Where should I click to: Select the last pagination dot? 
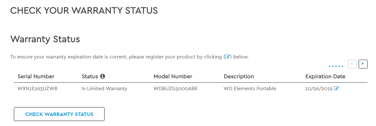coord(342,67)
